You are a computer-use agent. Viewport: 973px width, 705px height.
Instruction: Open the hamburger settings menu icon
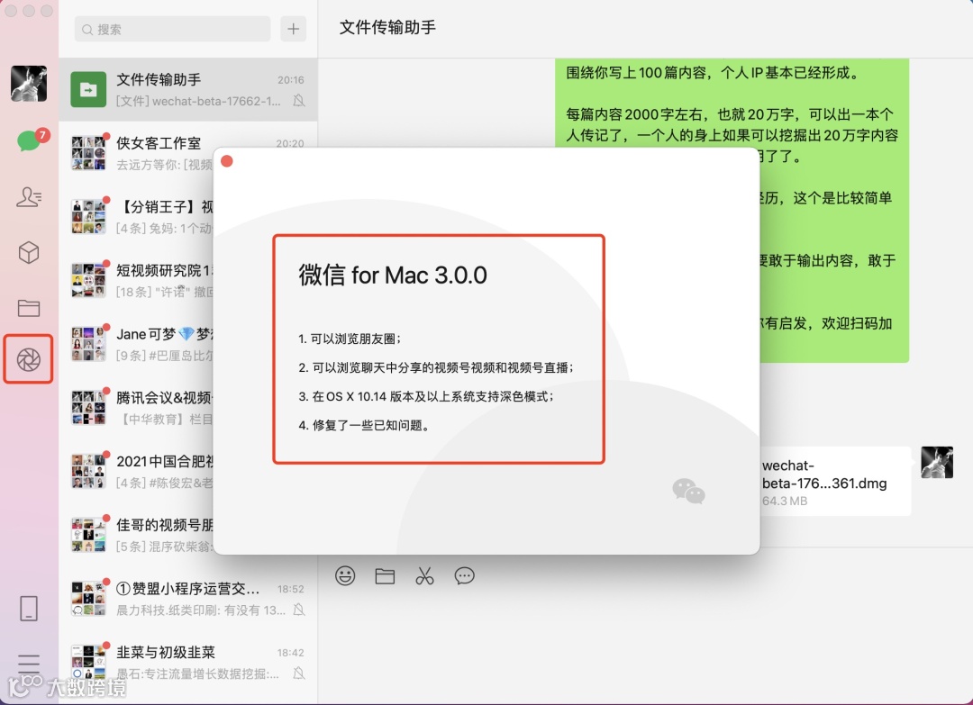coord(29,664)
